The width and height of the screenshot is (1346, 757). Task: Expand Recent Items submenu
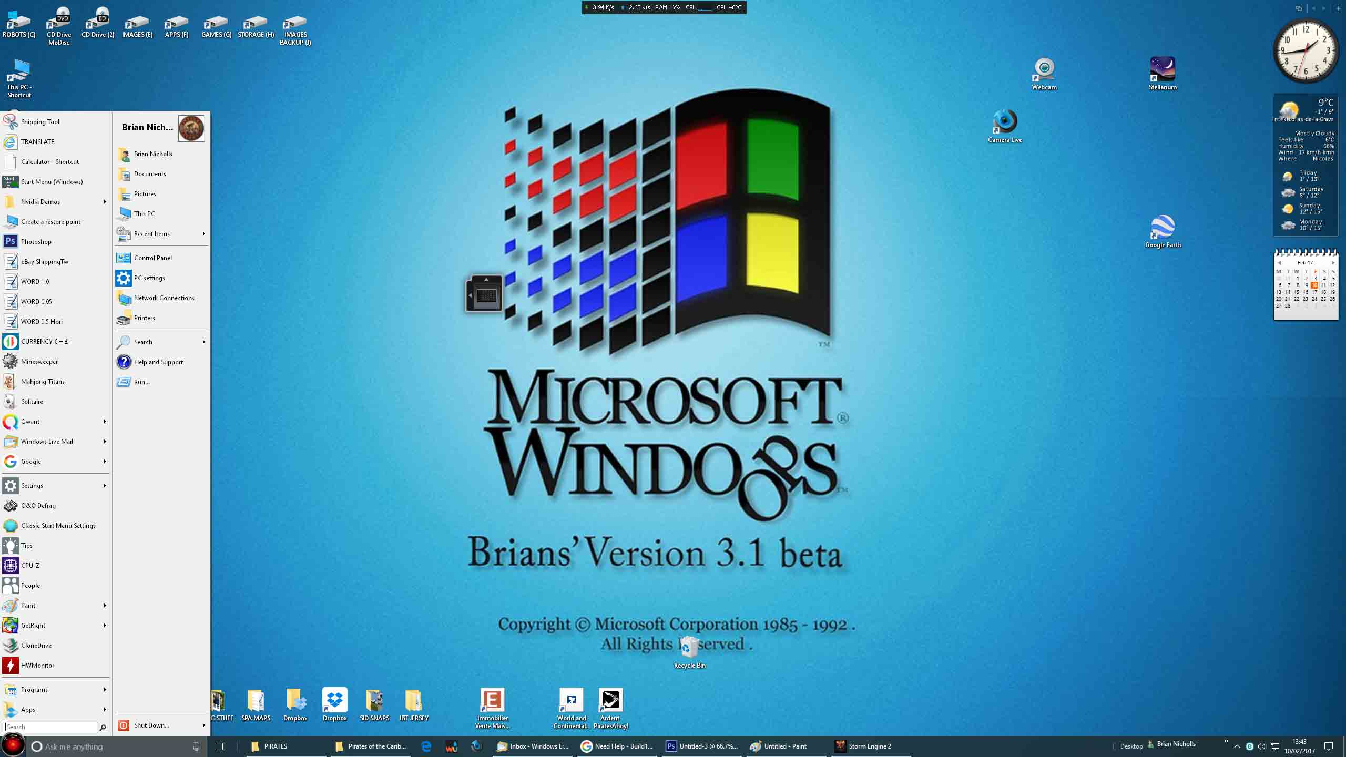(x=203, y=233)
